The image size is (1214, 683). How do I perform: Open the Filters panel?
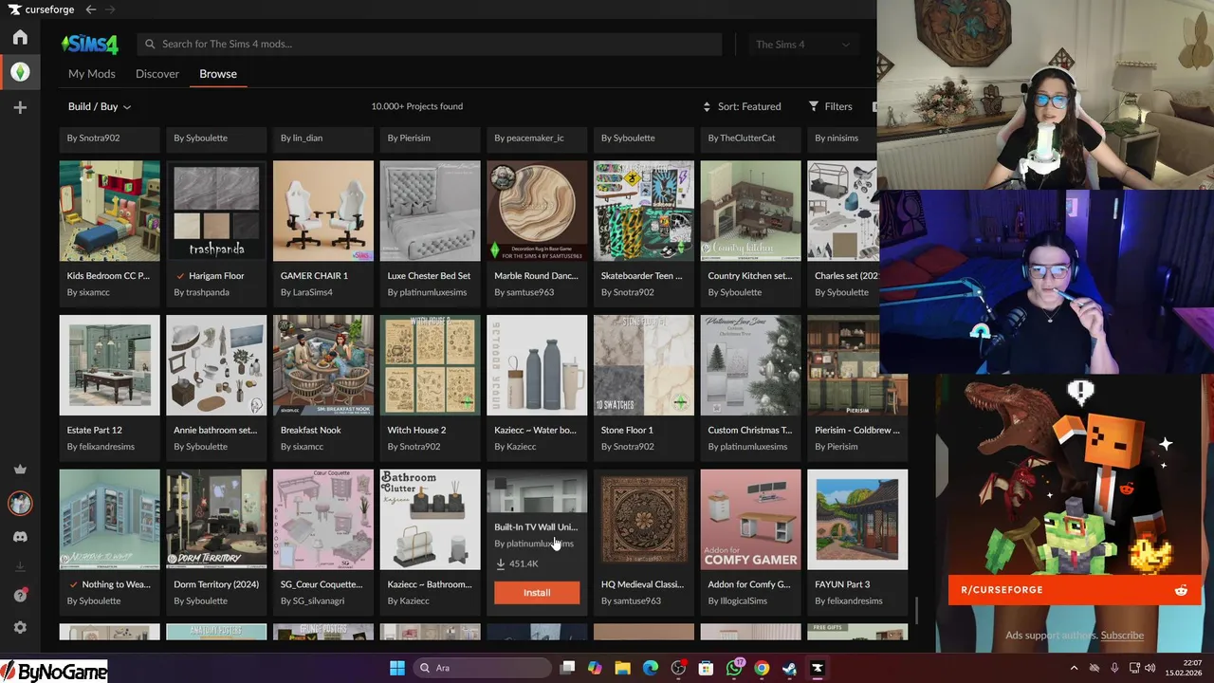pos(830,106)
